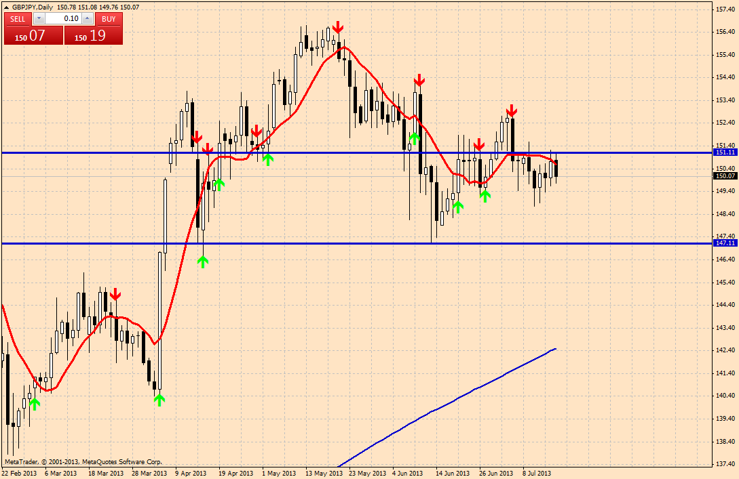
Task: Click the red sell arrow at the May peak
Action: point(337,27)
